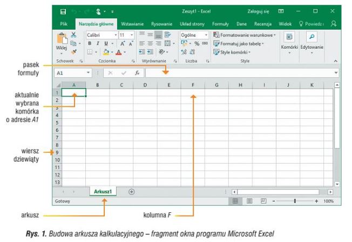Click the Wklej paste icon
Viewport: 352px width, 242px height.
point(62,38)
